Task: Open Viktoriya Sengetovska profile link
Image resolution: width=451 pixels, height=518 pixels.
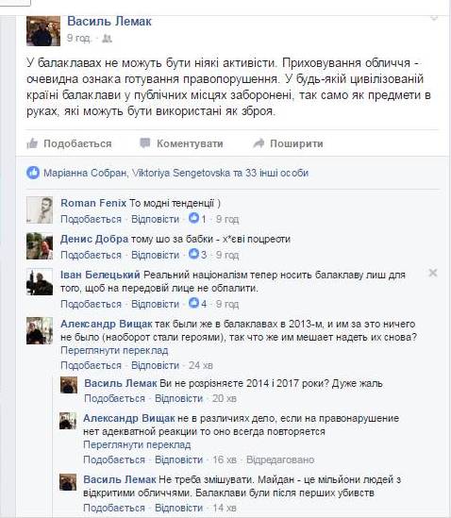Action: 181,173
